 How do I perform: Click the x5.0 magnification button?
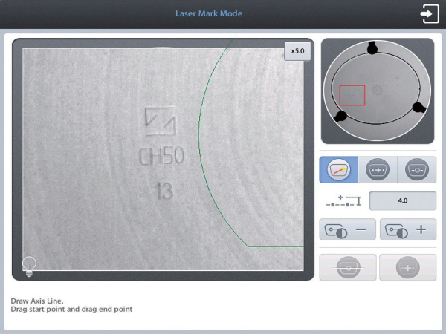[x=297, y=51]
